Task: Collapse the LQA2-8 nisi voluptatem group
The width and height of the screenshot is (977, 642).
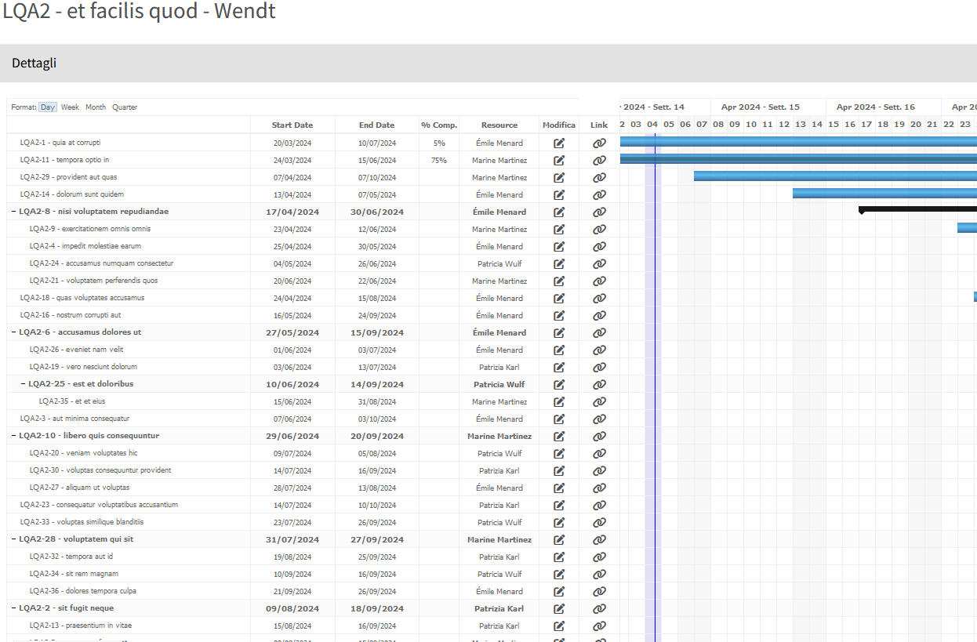Action: [x=13, y=212]
